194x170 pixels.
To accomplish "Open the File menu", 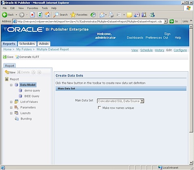I will click(x=4, y=8).
